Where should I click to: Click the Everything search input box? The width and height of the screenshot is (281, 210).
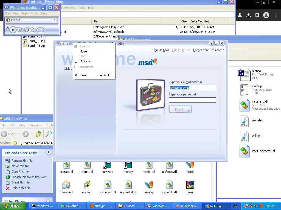[147, 14]
